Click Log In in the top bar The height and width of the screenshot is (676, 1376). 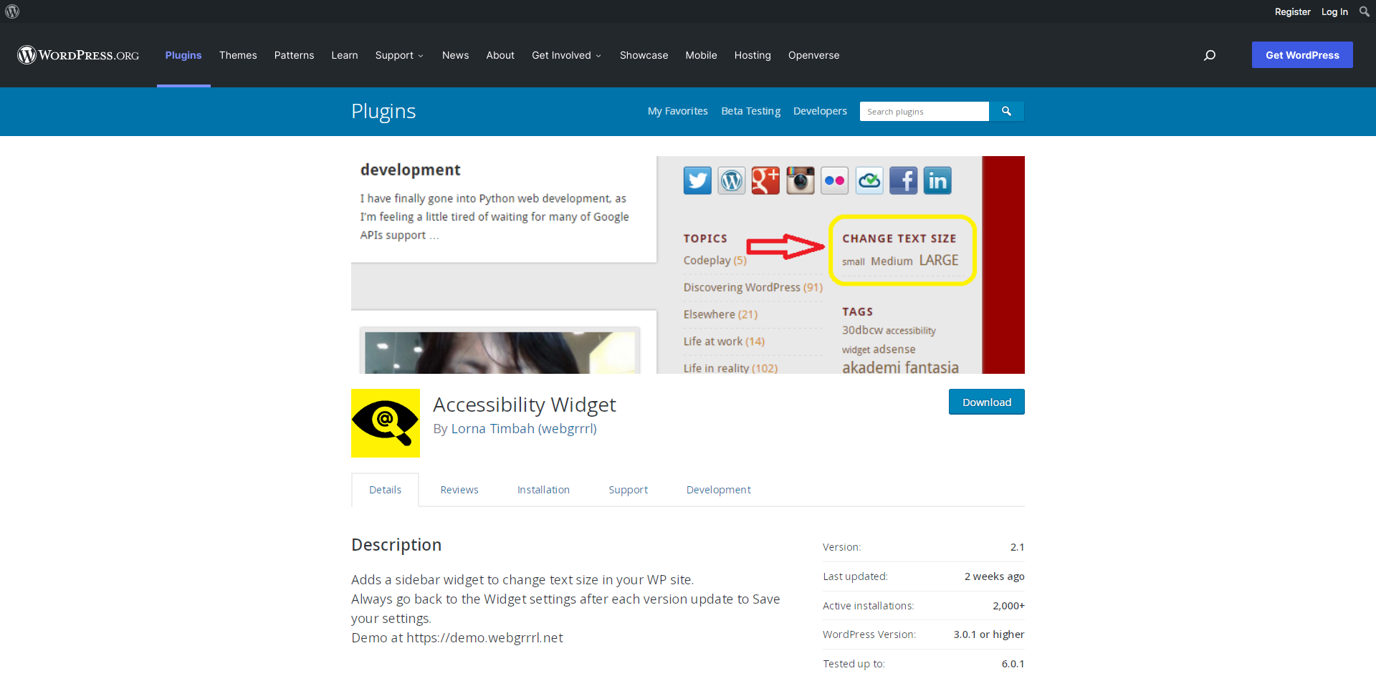click(1334, 11)
